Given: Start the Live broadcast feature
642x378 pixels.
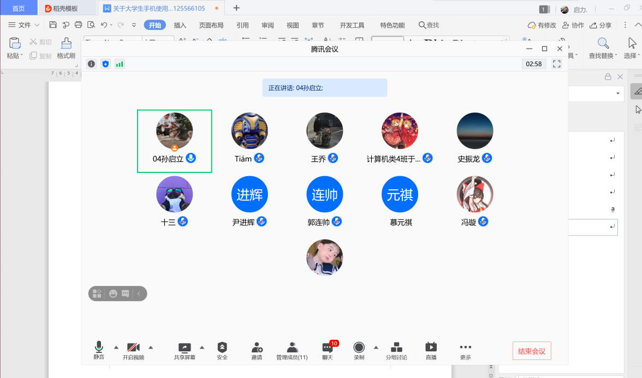Looking at the screenshot, I should [431, 350].
